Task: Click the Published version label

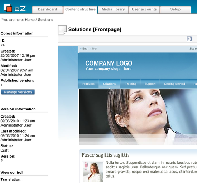Action: (x=17, y=80)
